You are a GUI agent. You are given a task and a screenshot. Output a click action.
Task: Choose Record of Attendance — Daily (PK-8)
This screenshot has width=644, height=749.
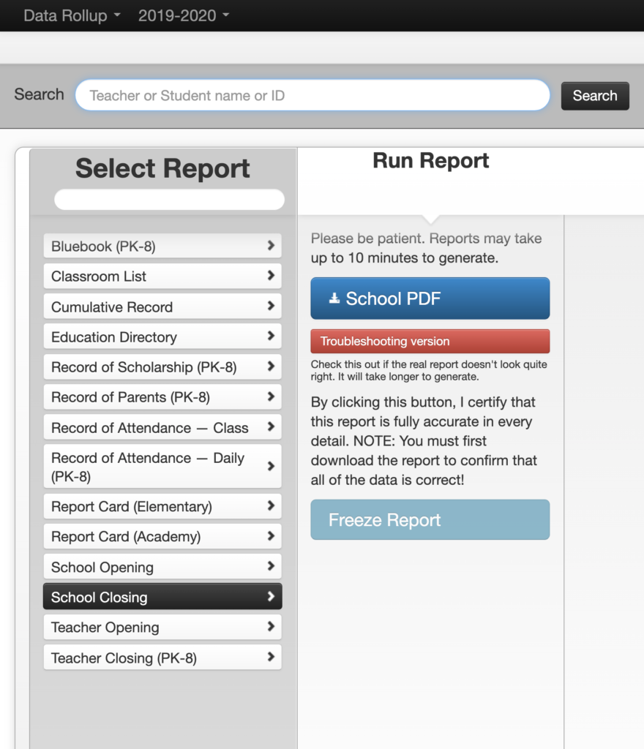[162, 467]
